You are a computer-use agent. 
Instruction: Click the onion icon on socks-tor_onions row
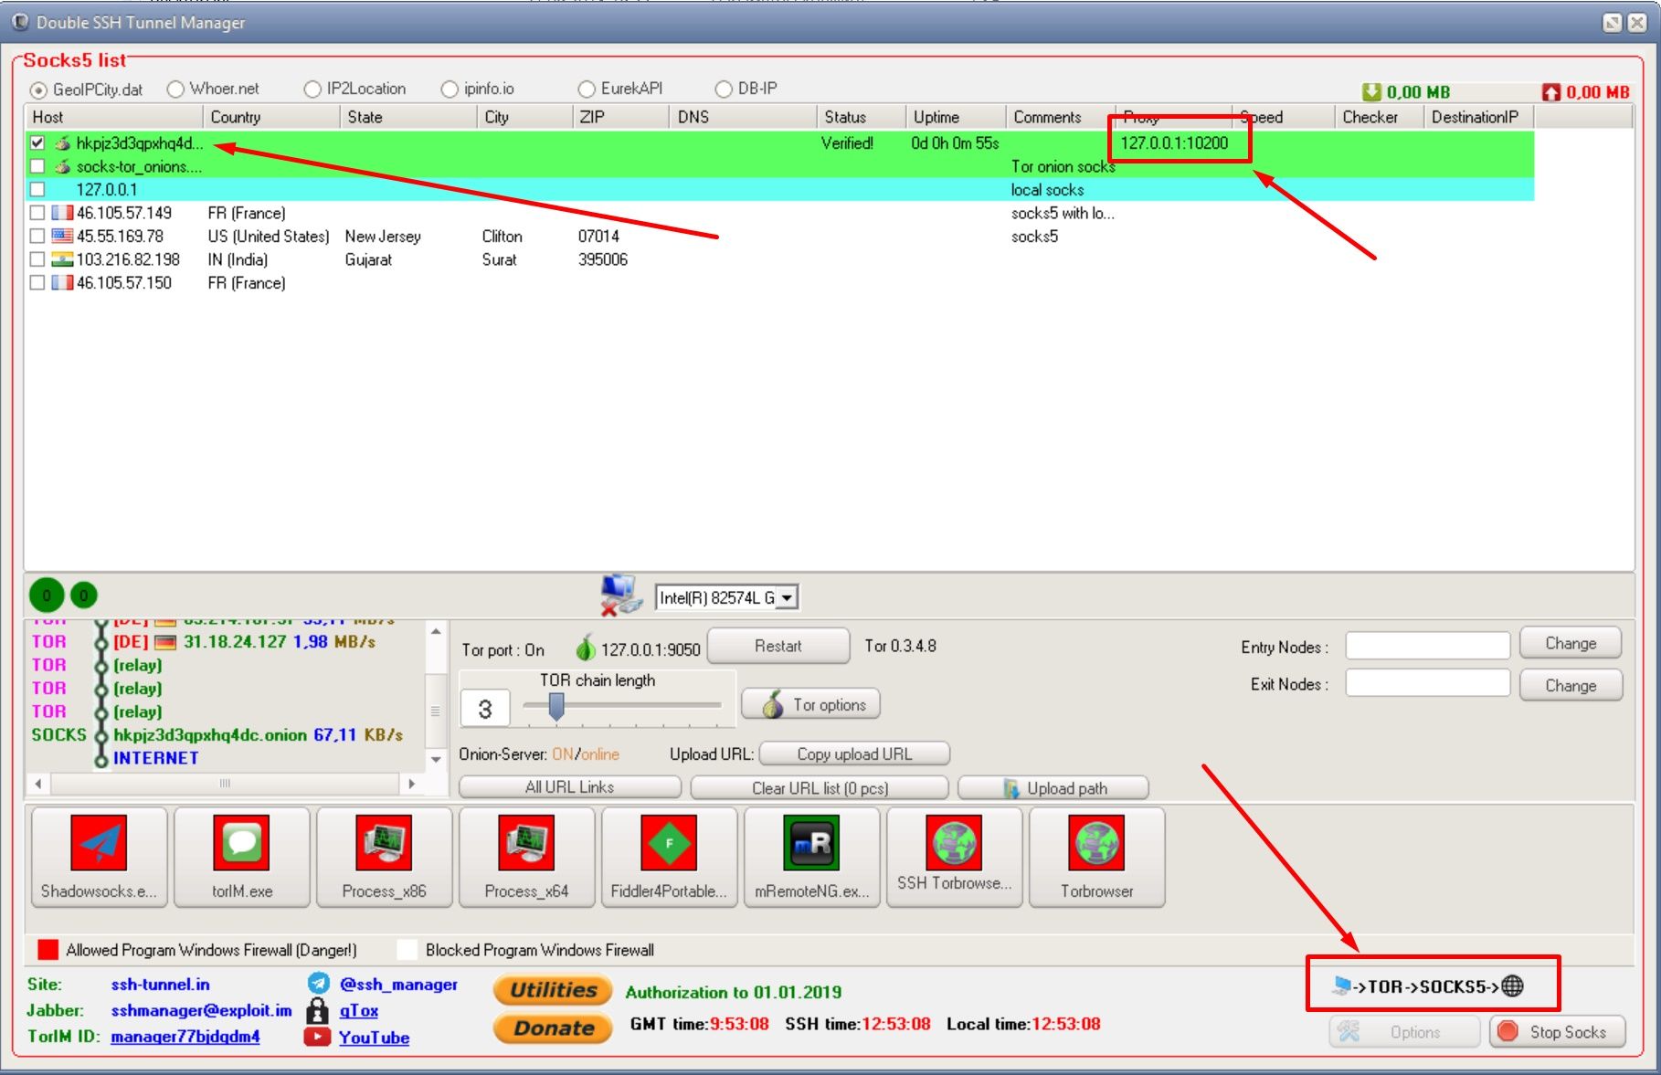[x=63, y=167]
